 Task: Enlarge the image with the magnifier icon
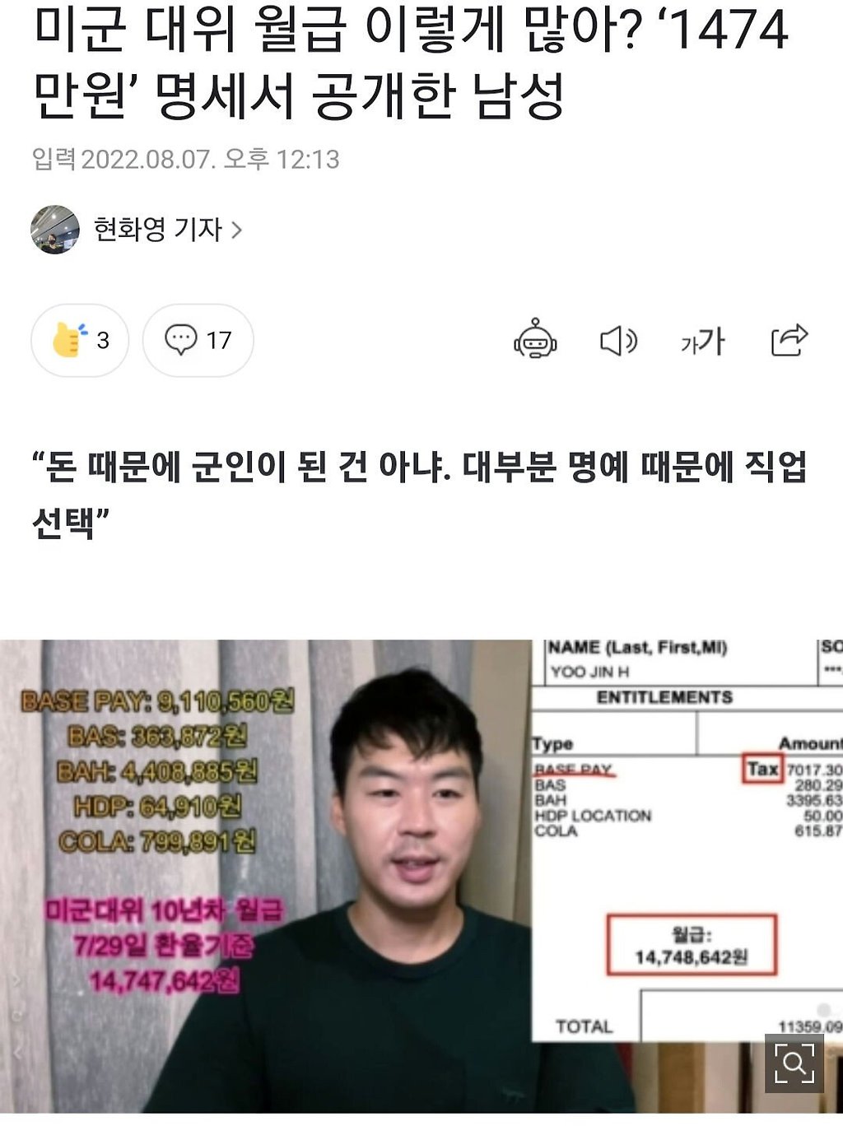[x=794, y=1063]
